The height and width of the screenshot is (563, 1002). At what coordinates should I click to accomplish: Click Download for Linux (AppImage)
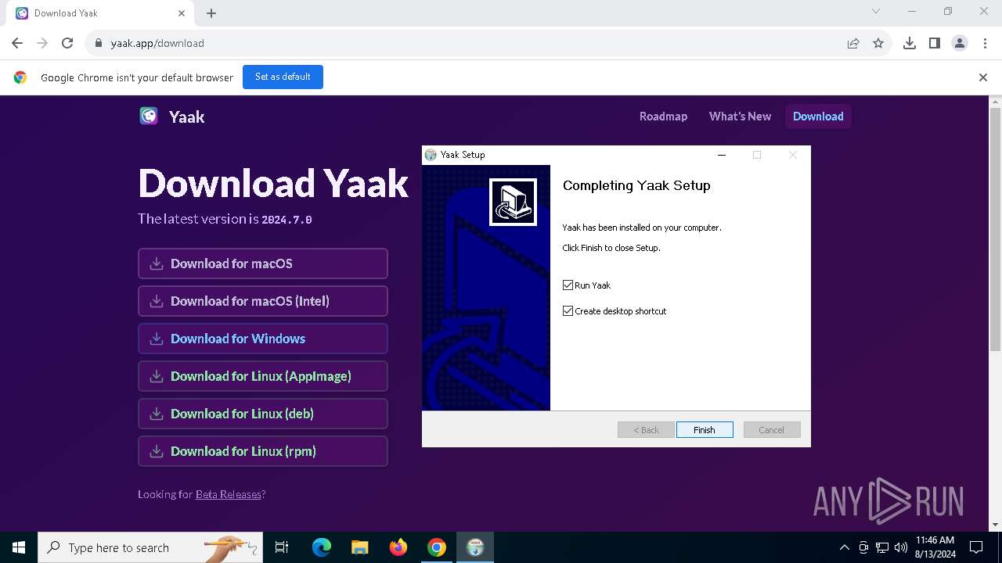263,376
